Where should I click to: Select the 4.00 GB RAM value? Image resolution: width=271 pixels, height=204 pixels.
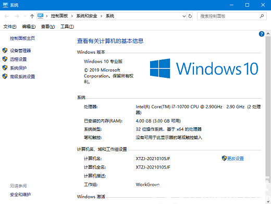click(x=158, y=121)
